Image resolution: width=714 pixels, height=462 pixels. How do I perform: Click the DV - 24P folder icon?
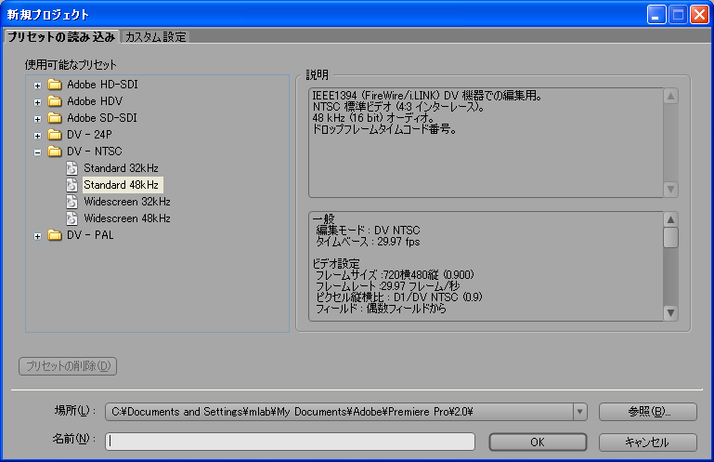coord(55,135)
